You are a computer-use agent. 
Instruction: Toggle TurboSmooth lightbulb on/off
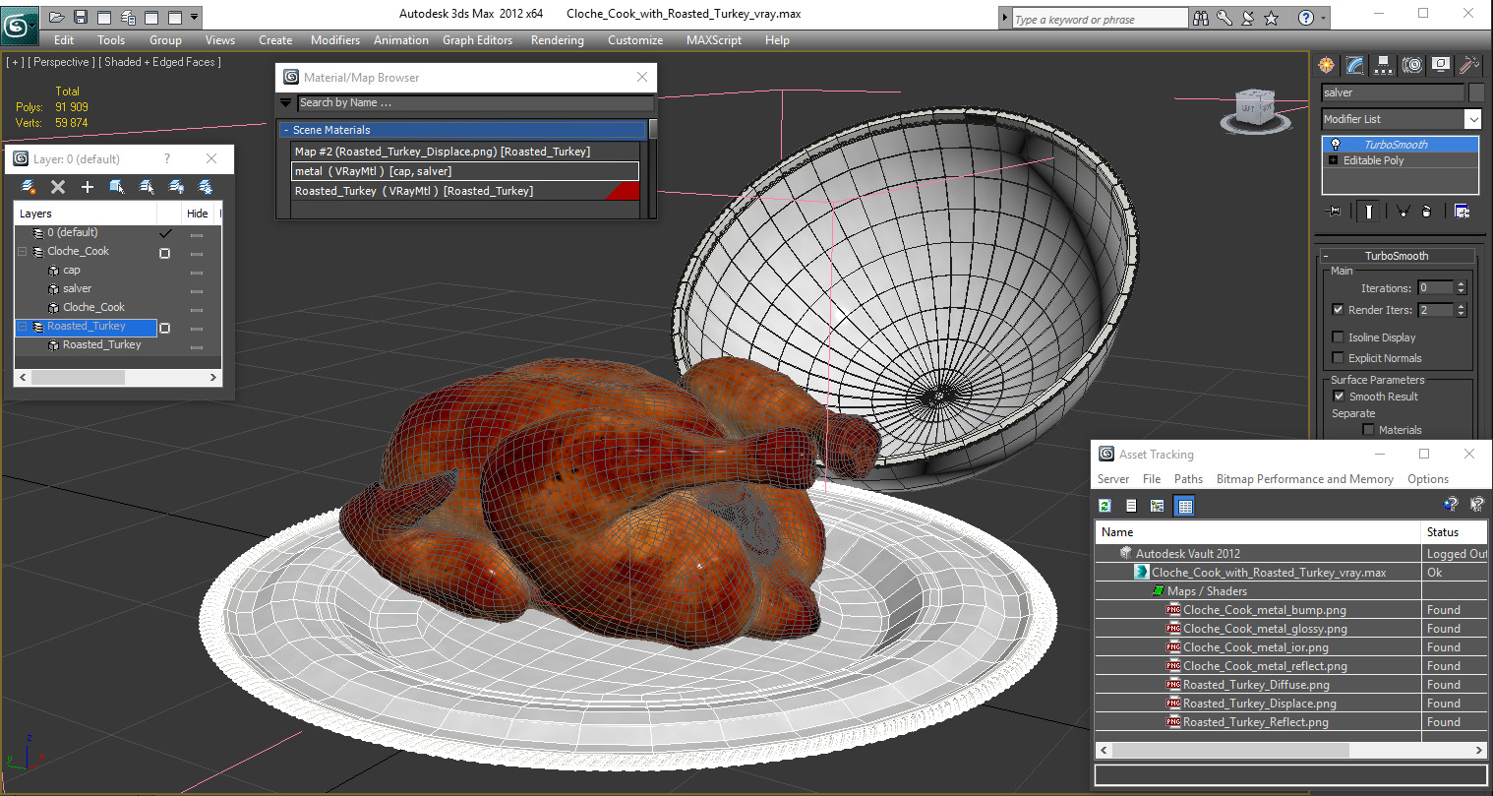tap(1335, 145)
